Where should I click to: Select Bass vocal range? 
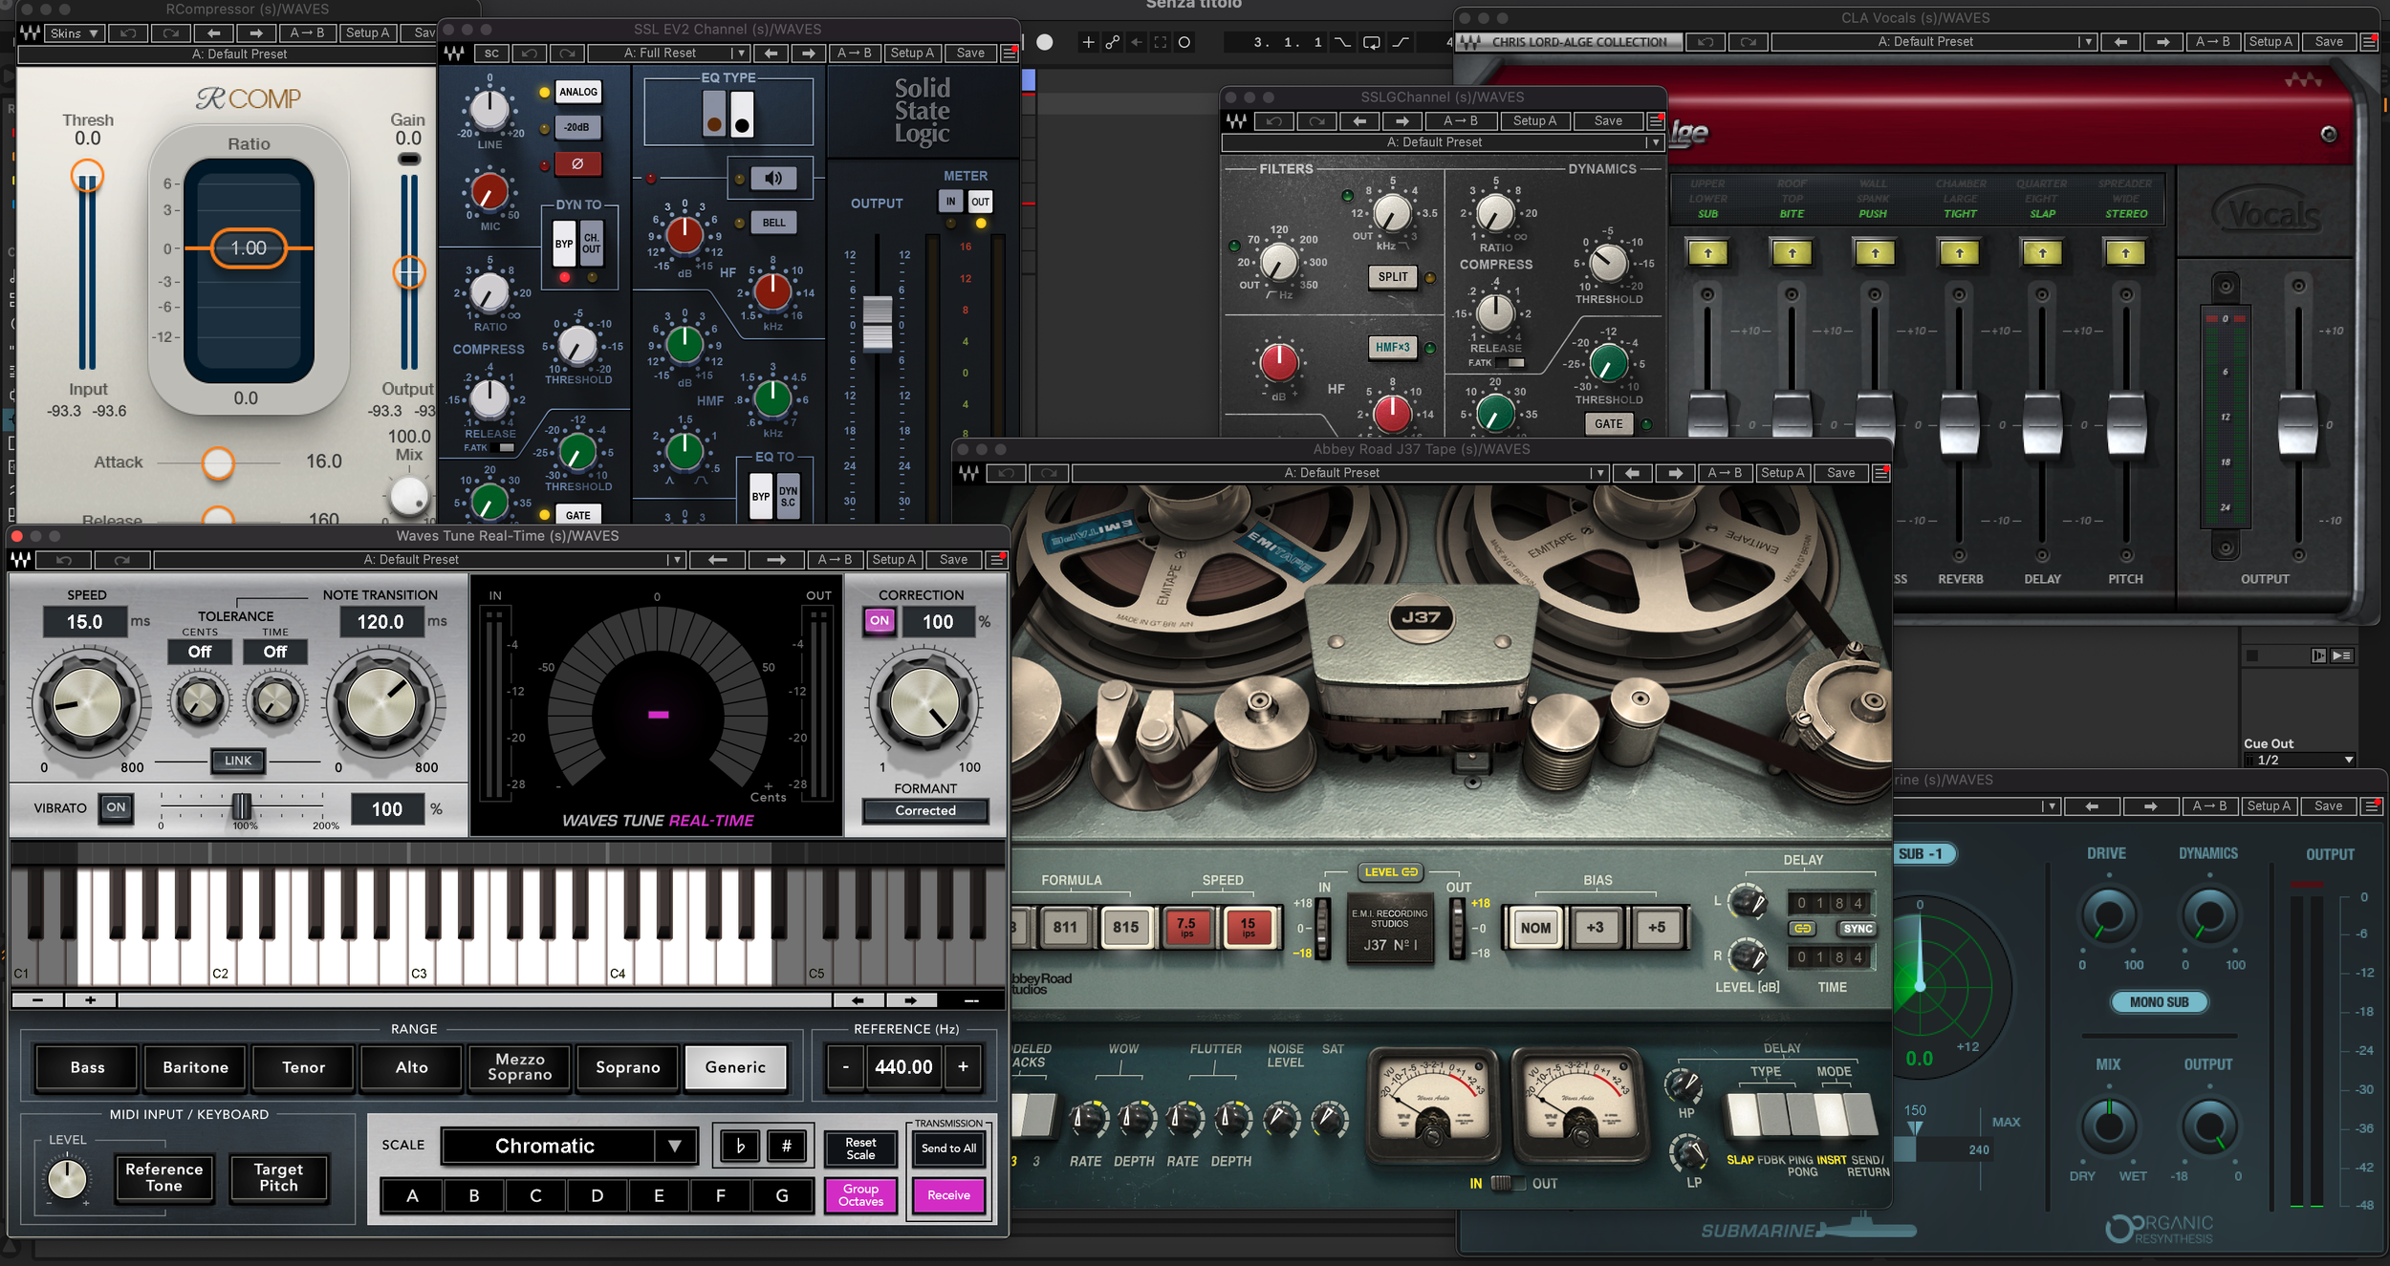pos(87,1067)
